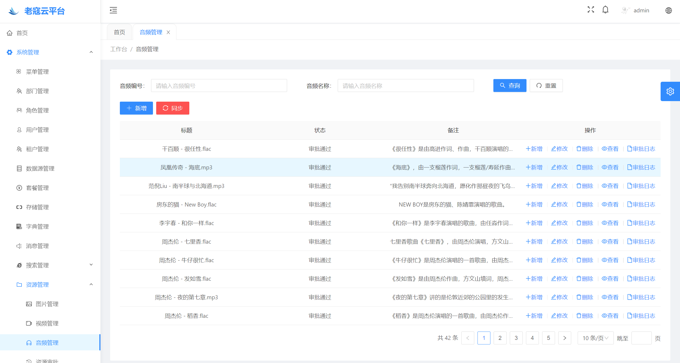This screenshot has width=680, height=363.
Task: Click the admin user avatar
Action: pyautogui.click(x=625, y=10)
